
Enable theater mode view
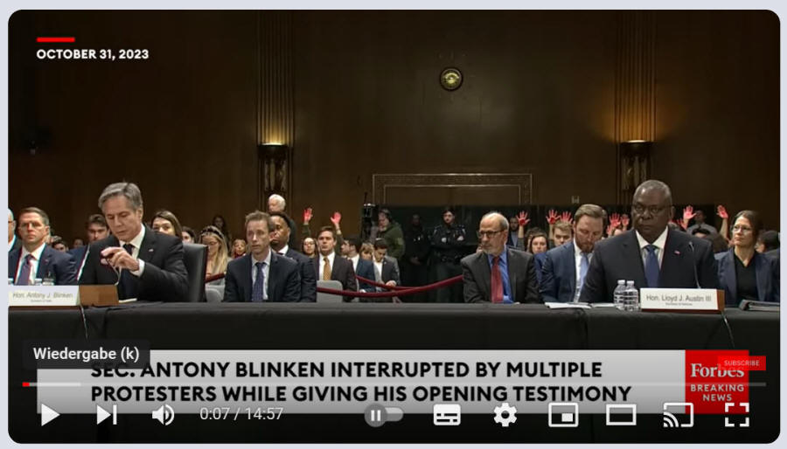621,415
